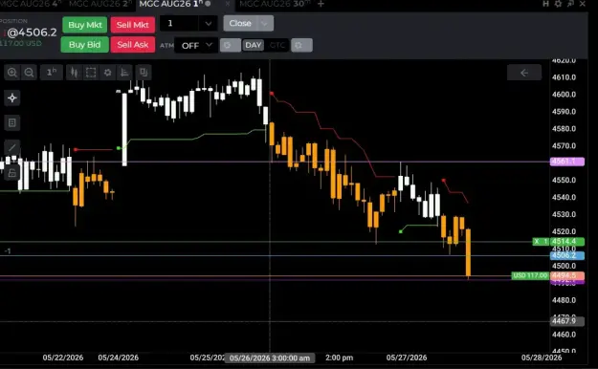598x369 pixels.
Task: Activate the dashed rectangle selection tool
Action: coord(91,73)
